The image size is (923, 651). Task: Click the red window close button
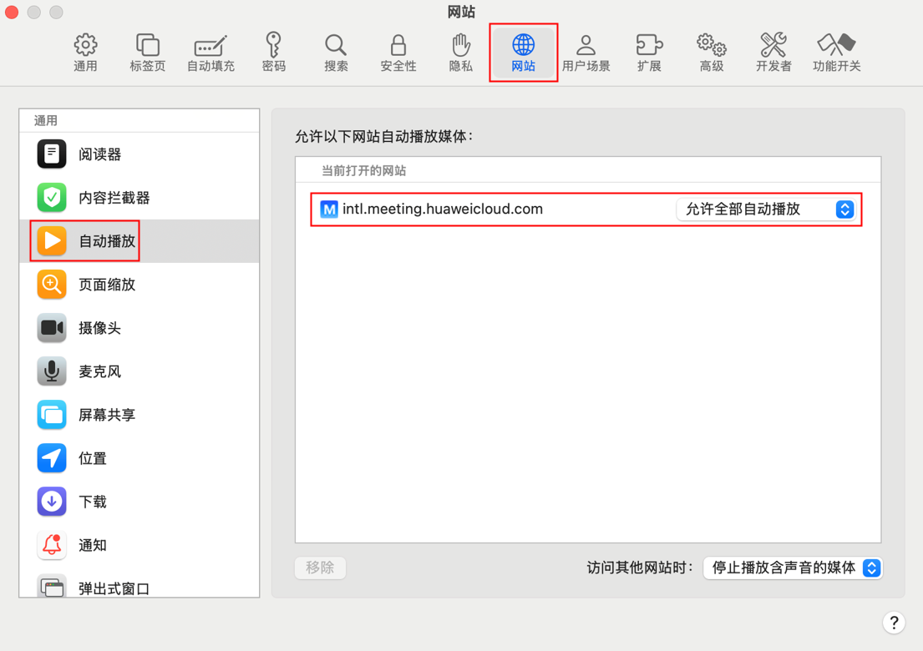(12, 13)
